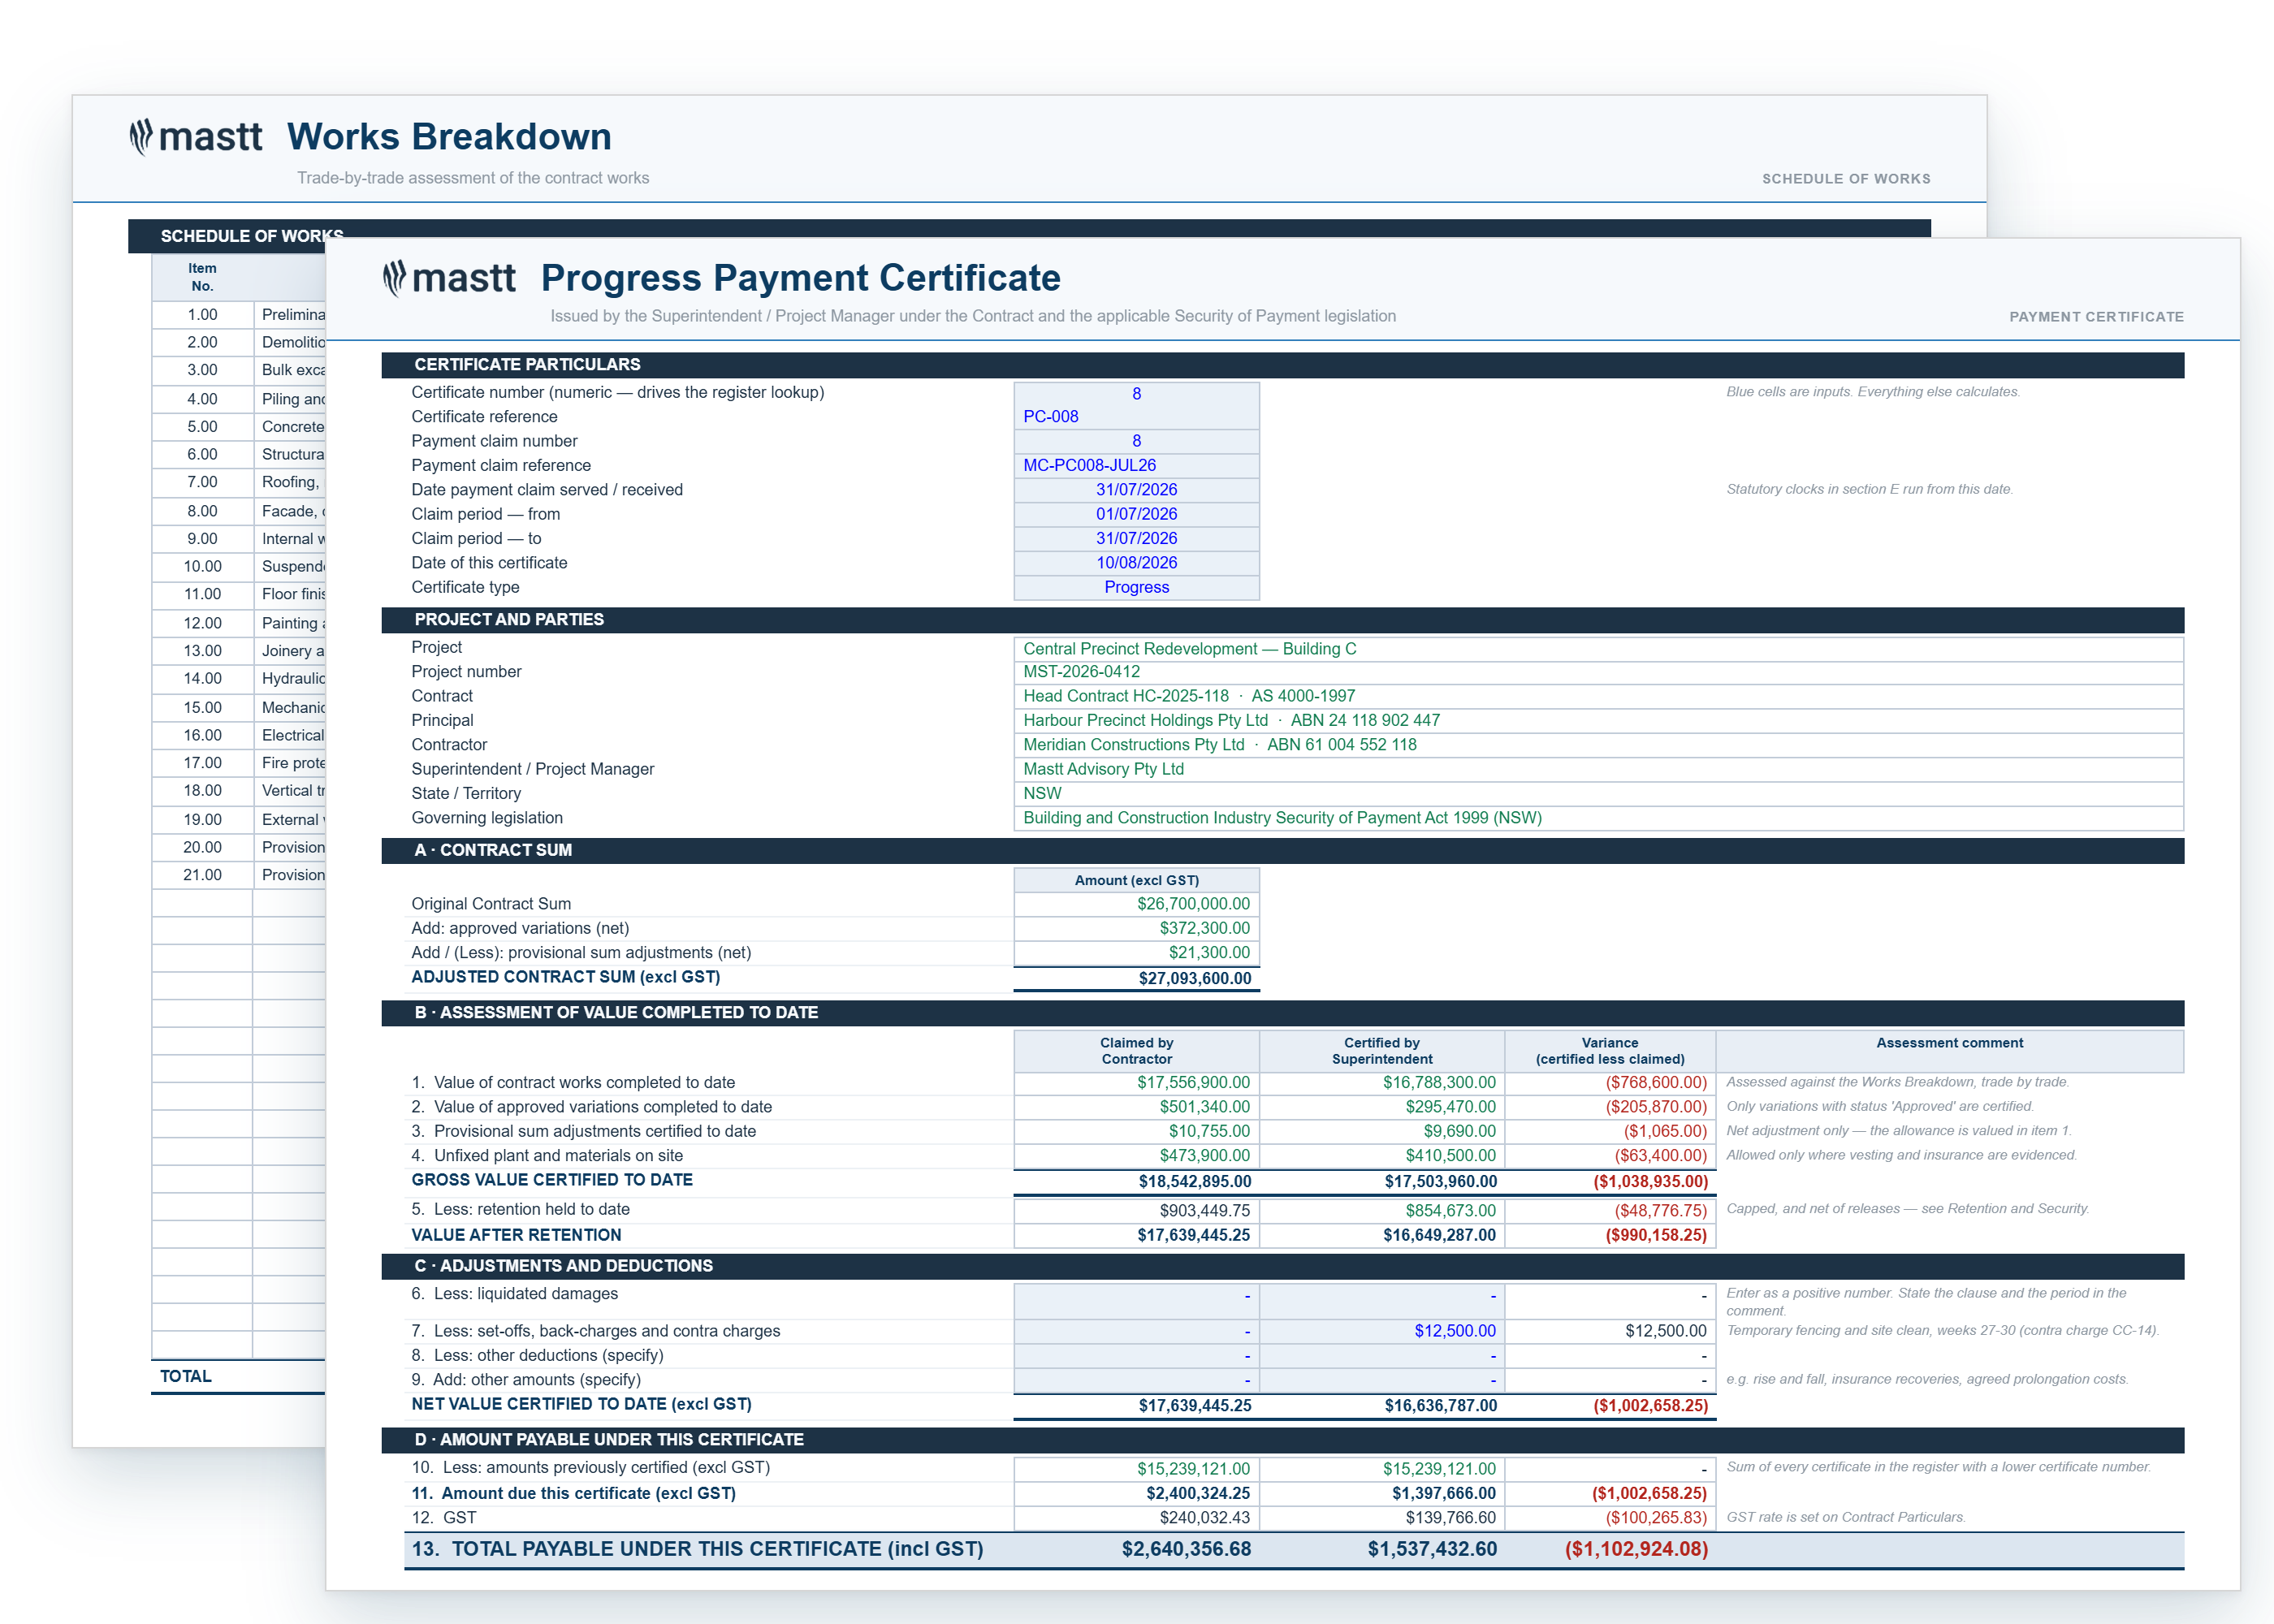Select the Payment claim number input cell
The width and height of the screenshot is (2274, 1624).
[1136, 441]
